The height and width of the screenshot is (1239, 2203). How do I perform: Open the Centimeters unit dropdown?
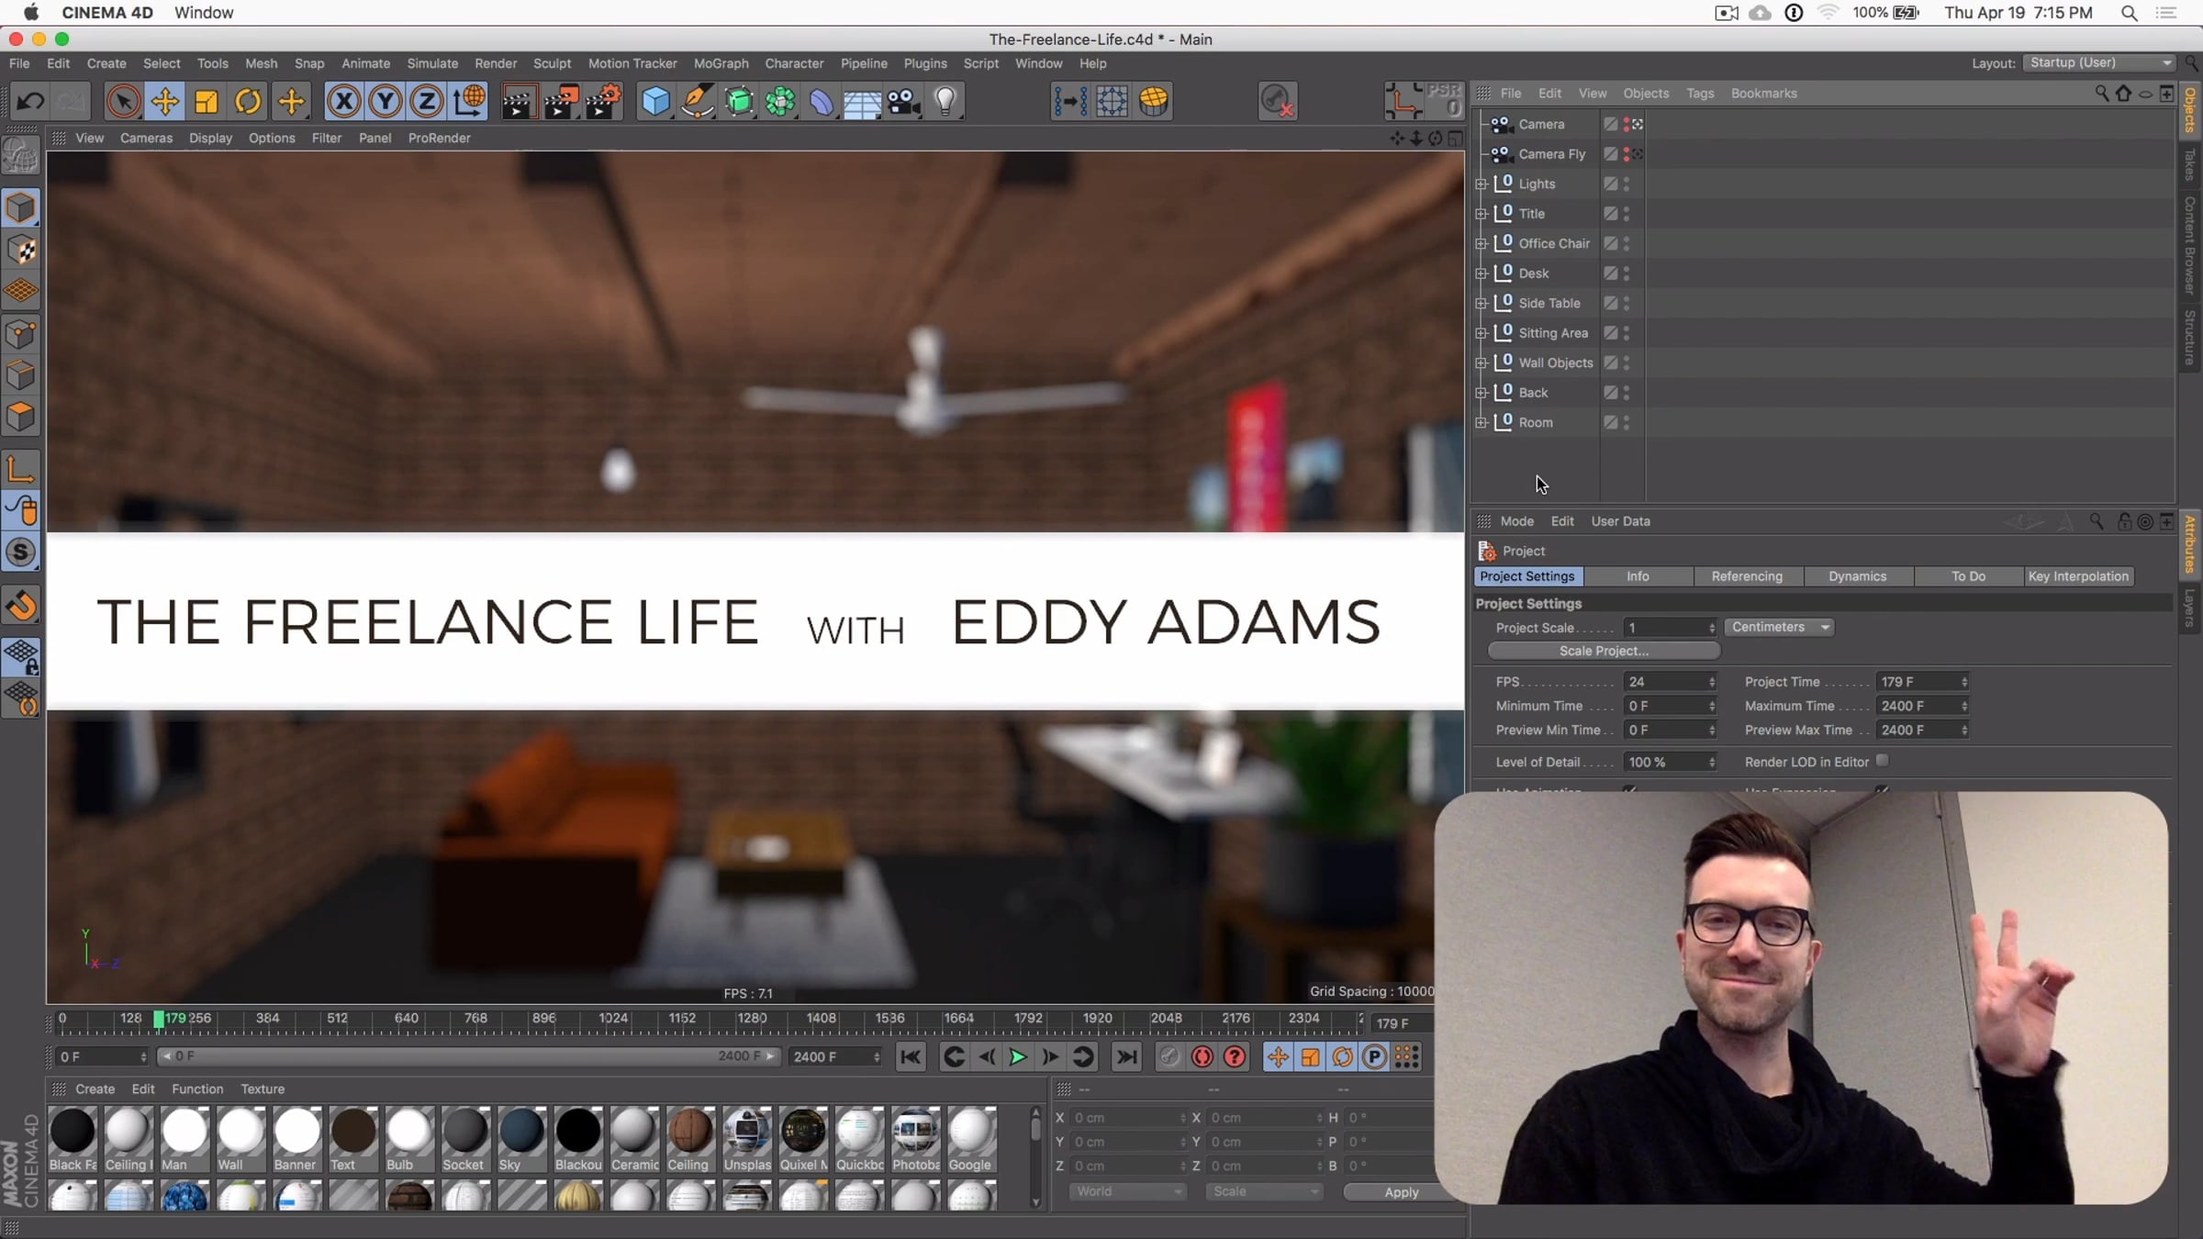[x=1779, y=627]
